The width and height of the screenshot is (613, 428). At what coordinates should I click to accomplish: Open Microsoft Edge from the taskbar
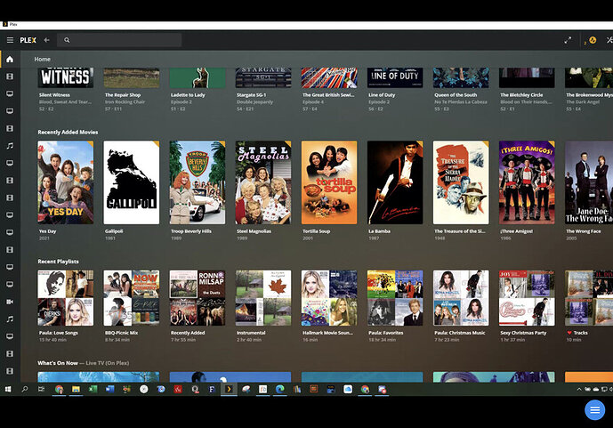pyautogui.click(x=280, y=389)
